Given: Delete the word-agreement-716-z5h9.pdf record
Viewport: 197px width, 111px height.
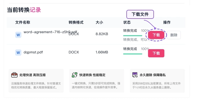Looking at the screenshot, I should (174, 35).
